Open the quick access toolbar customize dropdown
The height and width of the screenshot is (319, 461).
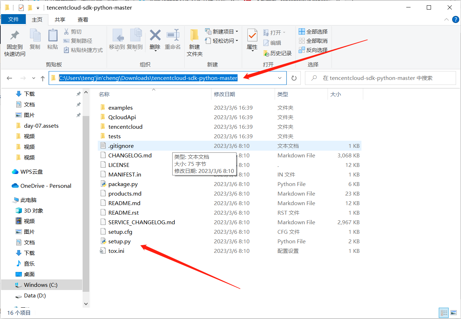pyautogui.click(x=38, y=8)
